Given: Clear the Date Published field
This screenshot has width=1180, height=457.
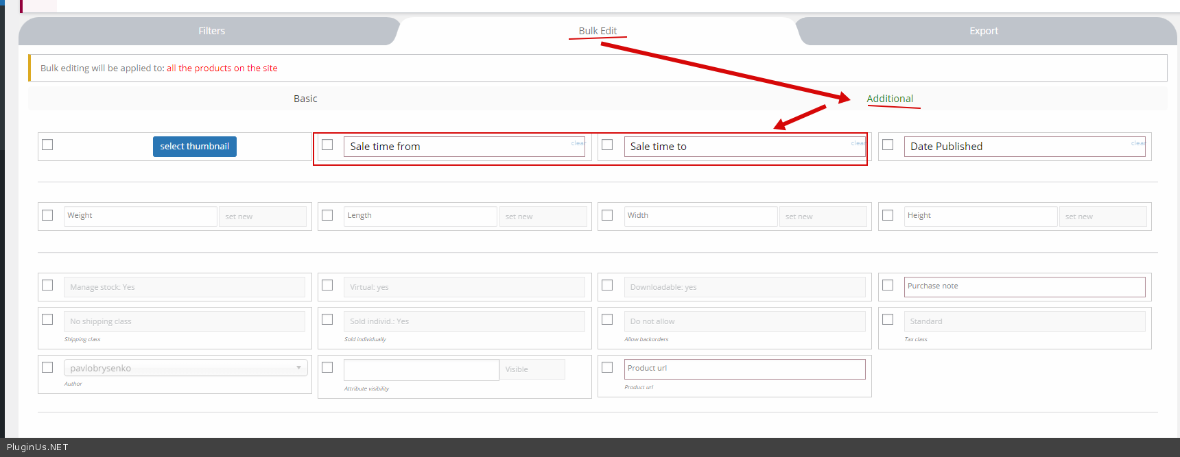Looking at the screenshot, I should coord(1137,143).
